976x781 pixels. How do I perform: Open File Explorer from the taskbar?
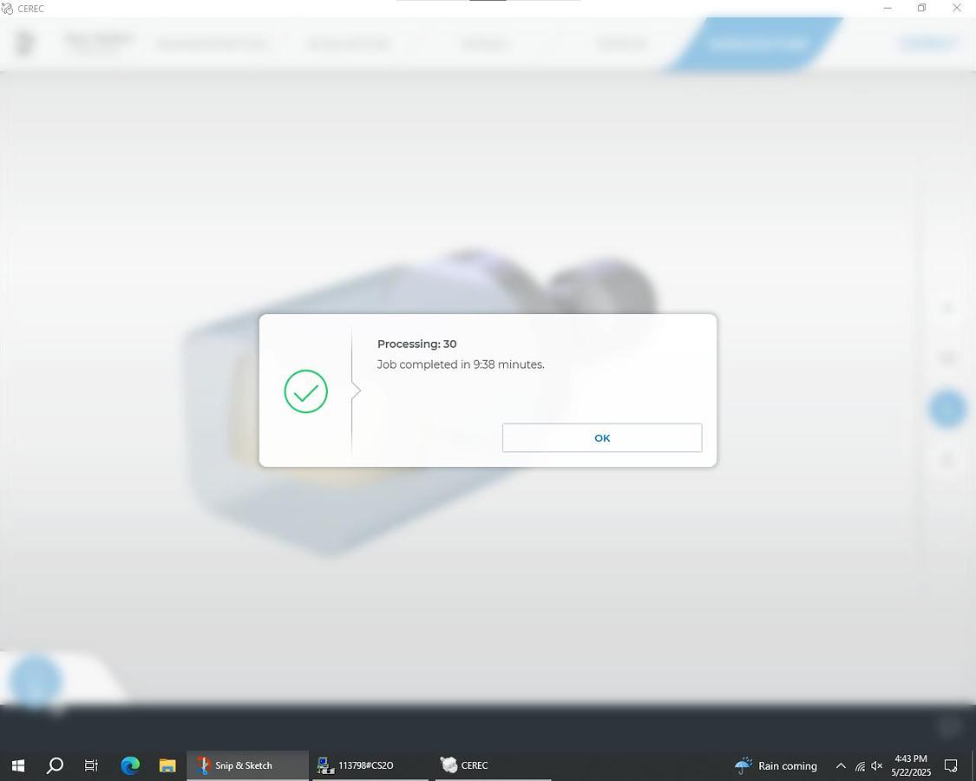point(167,765)
